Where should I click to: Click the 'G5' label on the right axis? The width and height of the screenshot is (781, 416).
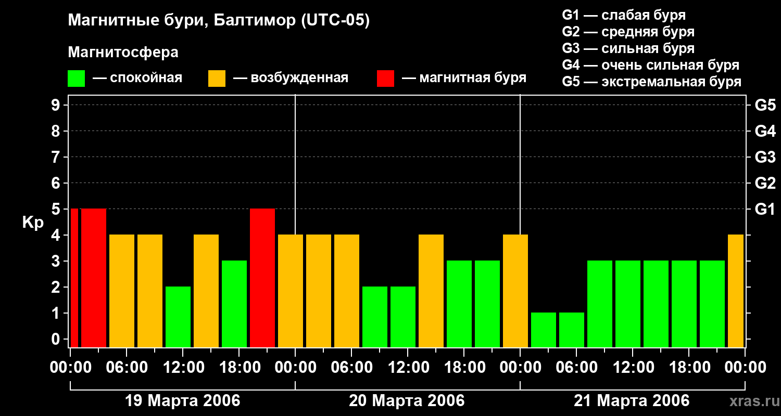[765, 106]
